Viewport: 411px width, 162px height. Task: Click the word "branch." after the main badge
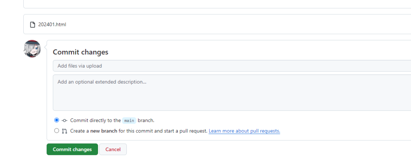[x=146, y=120]
